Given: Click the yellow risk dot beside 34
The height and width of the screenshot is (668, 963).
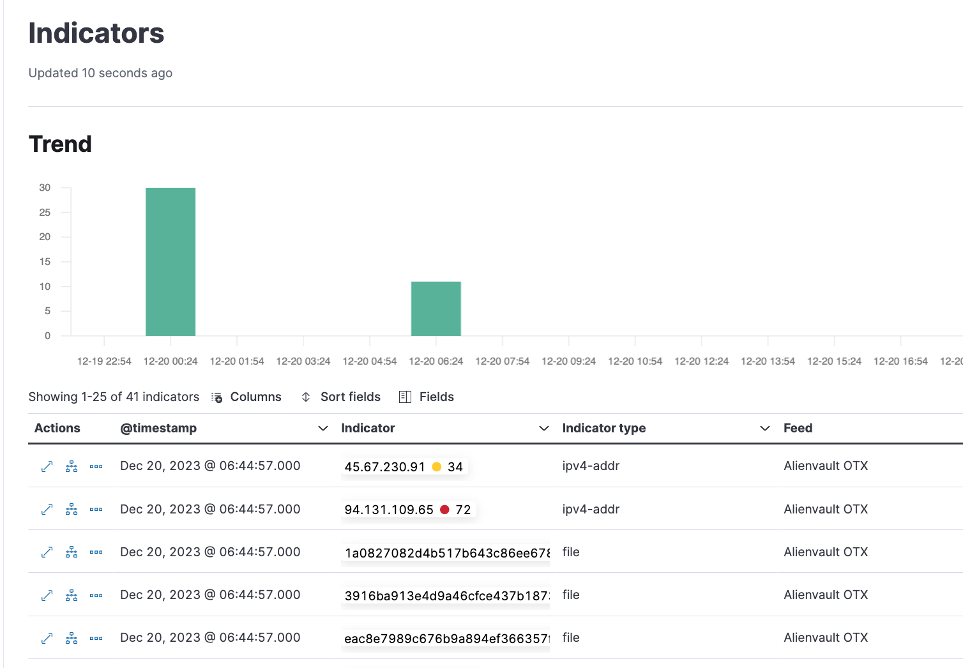Looking at the screenshot, I should point(437,467).
